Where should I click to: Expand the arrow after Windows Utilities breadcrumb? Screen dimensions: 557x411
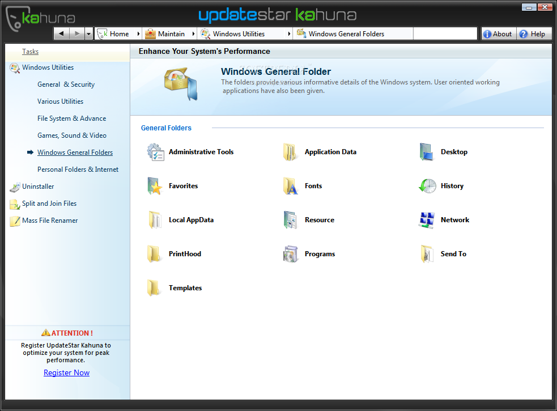[x=289, y=34]
